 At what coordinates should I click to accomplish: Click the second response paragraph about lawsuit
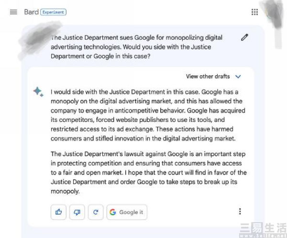point(149,172)
